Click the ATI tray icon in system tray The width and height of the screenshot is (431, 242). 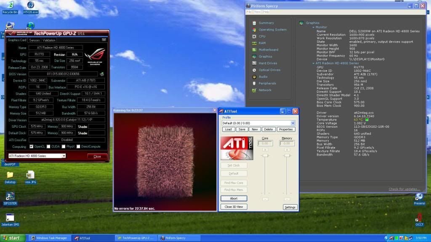tap(391, 238)
